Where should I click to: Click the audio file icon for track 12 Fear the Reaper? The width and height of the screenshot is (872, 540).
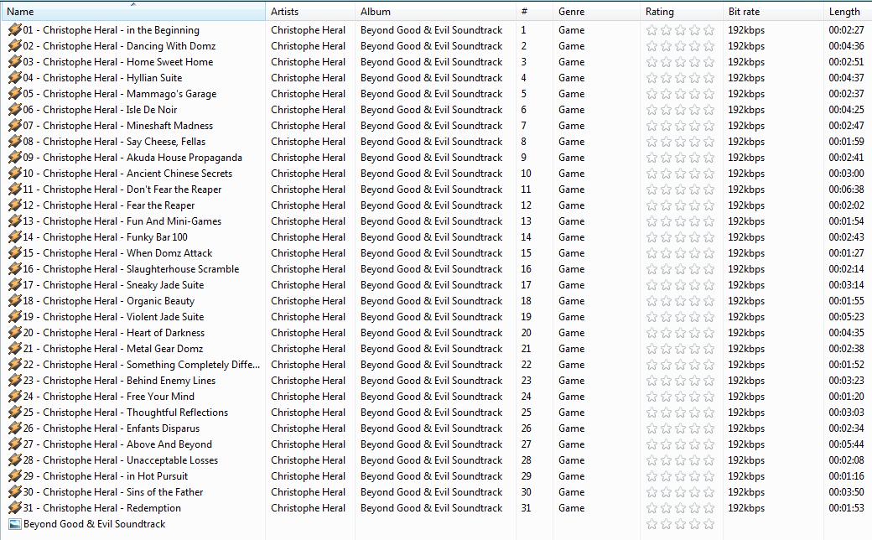click(x=15, y=205)
